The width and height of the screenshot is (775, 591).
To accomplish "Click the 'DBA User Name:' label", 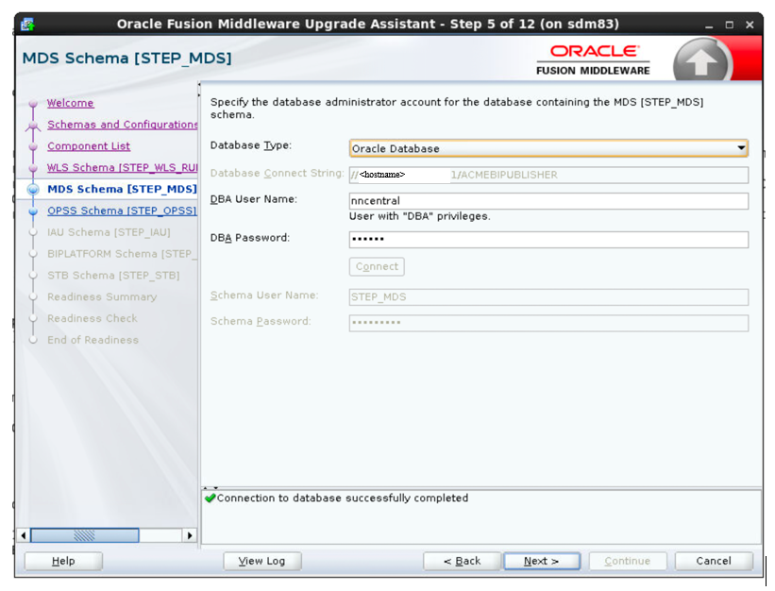I will pyautogui.click(x=254, y=199).
